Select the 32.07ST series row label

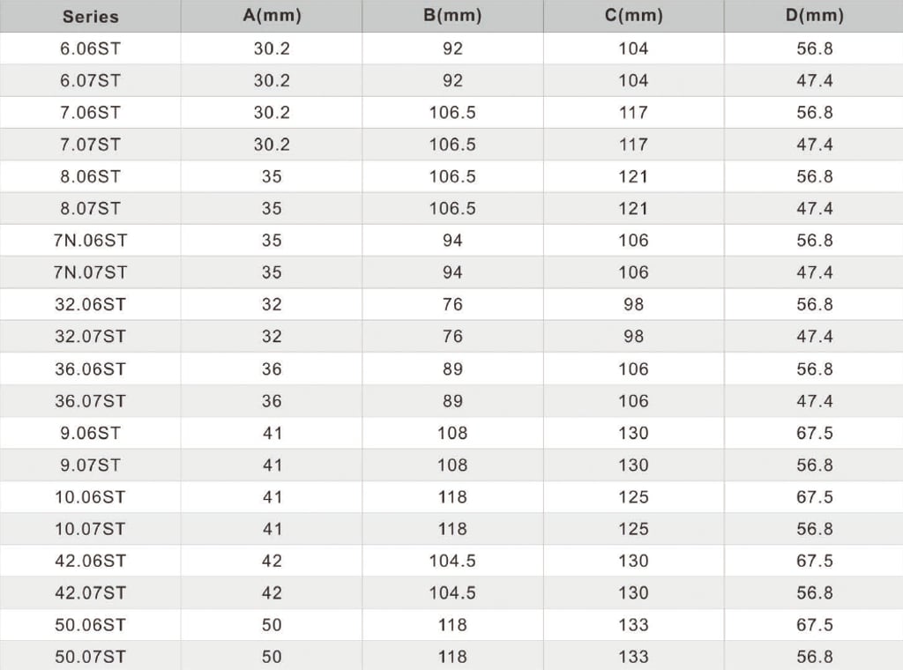click(91, 336)
